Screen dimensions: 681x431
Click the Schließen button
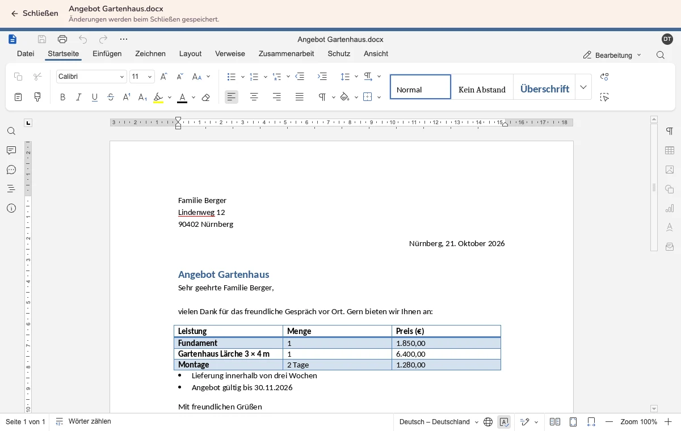pyautogui.click(x=35, y=14)
